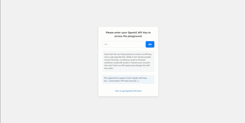The image size is (246, 123).
Task: Click the words 'API Key to' in the heading
Action: point(144,33)
